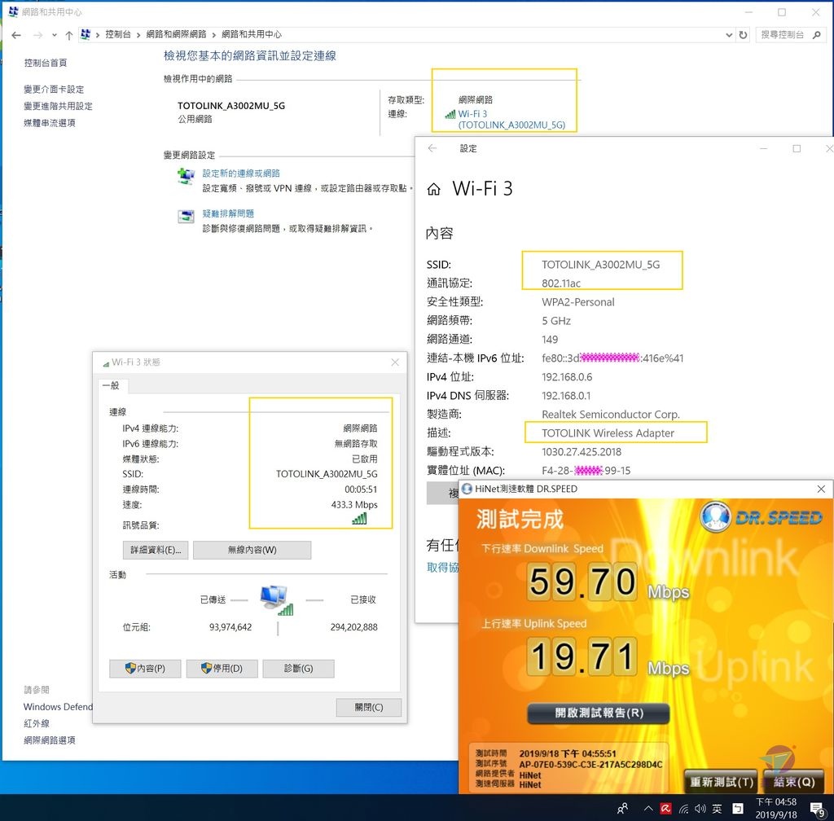Open 變更進階共用設定 link
Image resolution: width=834 pixels, height=821 pixels.
58,106
